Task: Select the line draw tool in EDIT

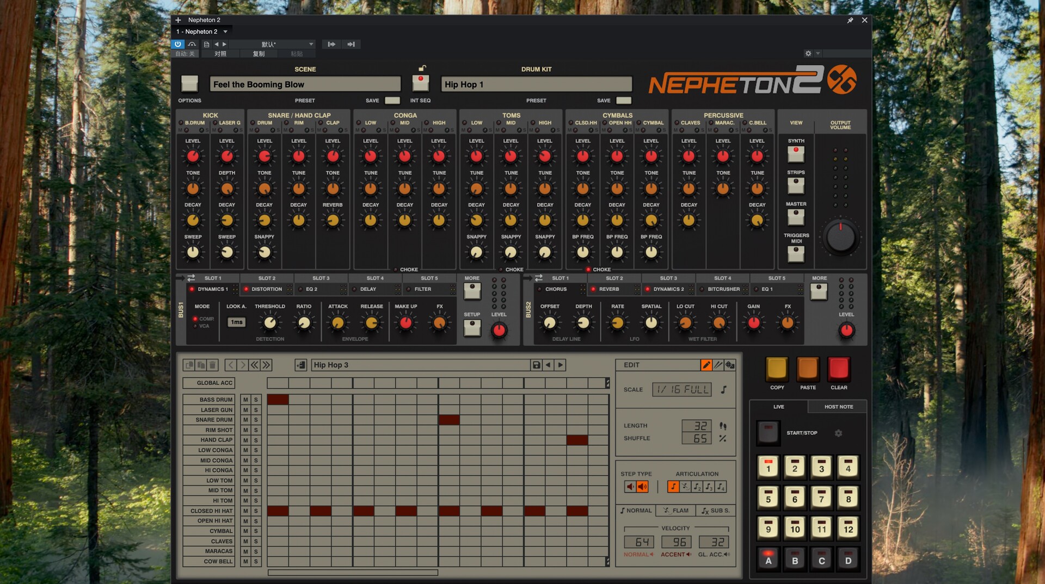Action: [718, 365]
